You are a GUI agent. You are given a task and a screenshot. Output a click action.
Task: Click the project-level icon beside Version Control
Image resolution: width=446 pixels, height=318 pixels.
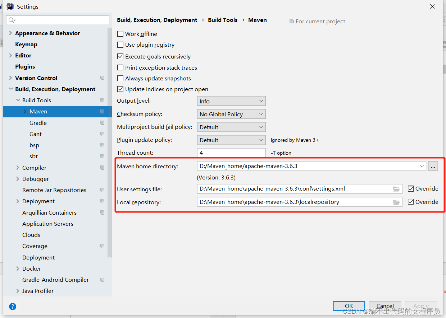pyautogui.click(x=103, y=78)
